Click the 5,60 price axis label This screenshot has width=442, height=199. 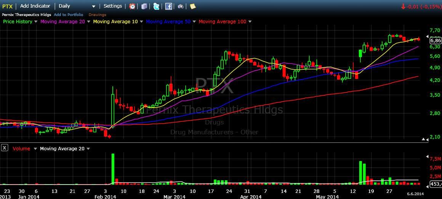tap(435, 56)
